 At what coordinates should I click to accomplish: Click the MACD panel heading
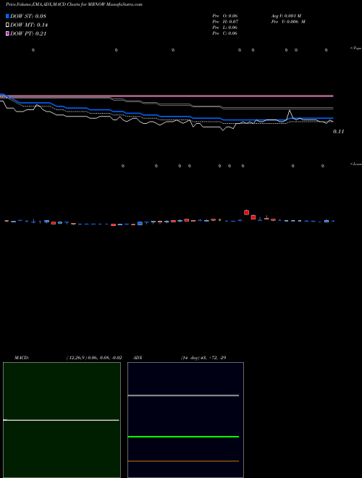coord(22,358)
